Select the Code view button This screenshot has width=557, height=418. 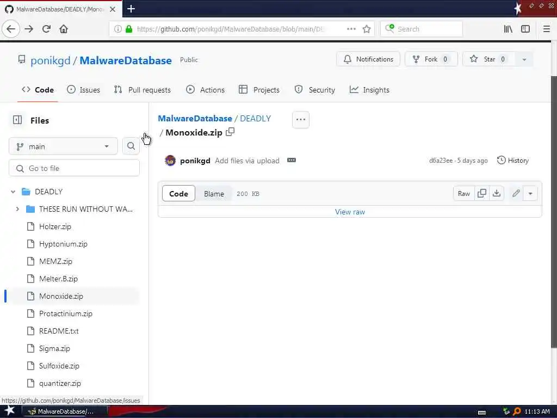[x=178, y=193]
